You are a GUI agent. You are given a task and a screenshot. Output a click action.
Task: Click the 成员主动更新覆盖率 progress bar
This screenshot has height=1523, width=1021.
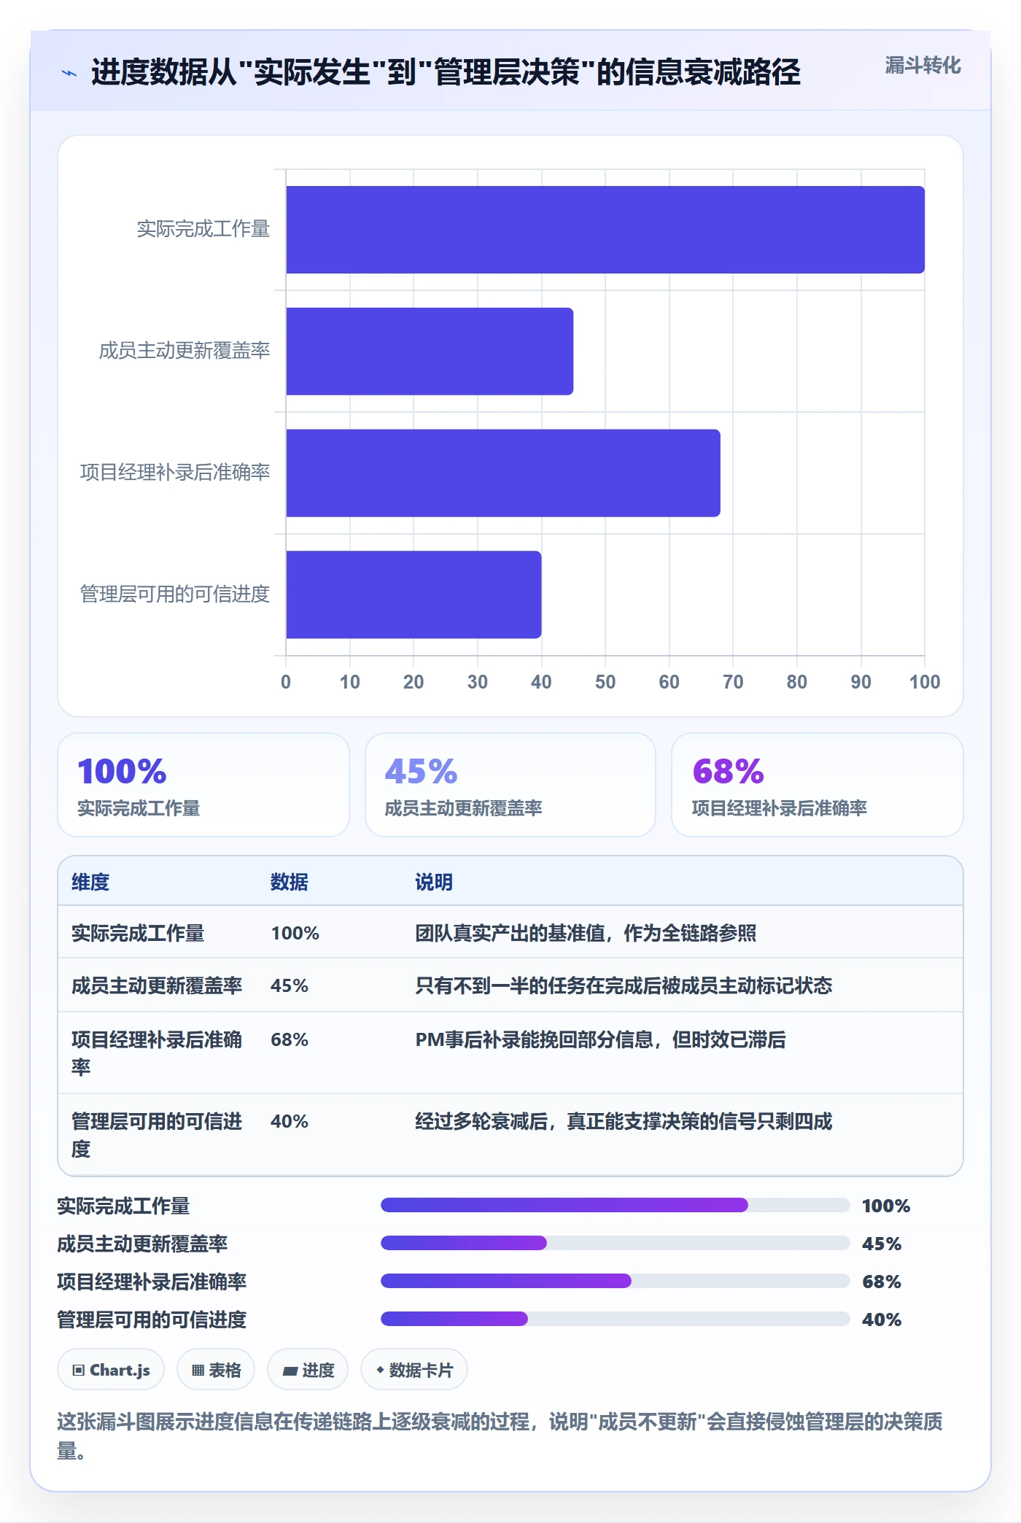click(616, 1243)
